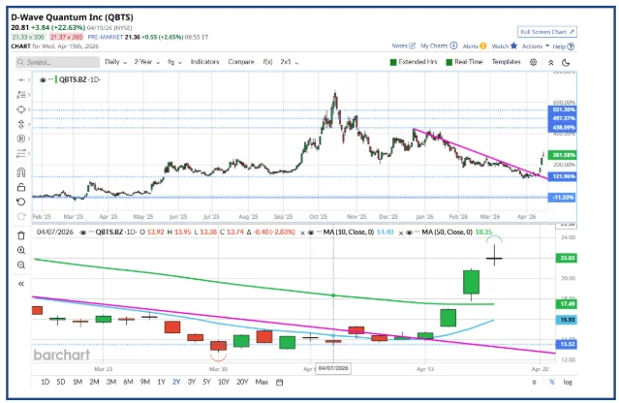Toggle the magnet snap tool

pos(21,172)
